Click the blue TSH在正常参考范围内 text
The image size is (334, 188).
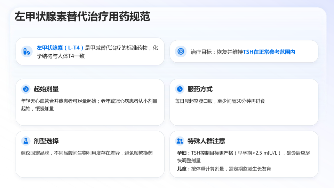click(x=269, y=52)
